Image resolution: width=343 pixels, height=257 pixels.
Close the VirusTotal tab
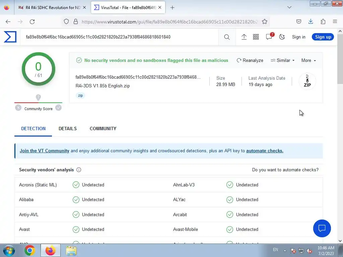(160, 7)
